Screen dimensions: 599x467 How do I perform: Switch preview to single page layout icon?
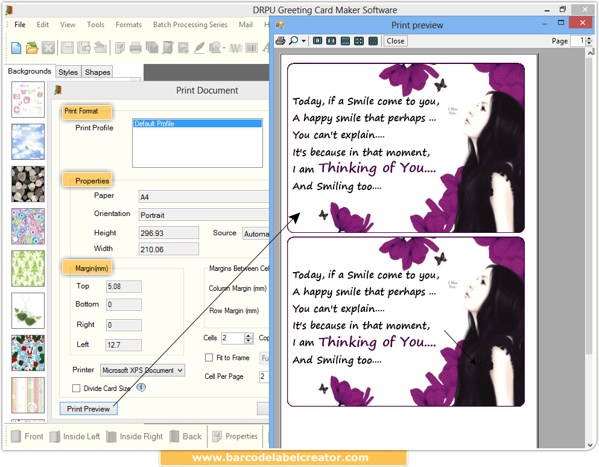pos(317,40)
